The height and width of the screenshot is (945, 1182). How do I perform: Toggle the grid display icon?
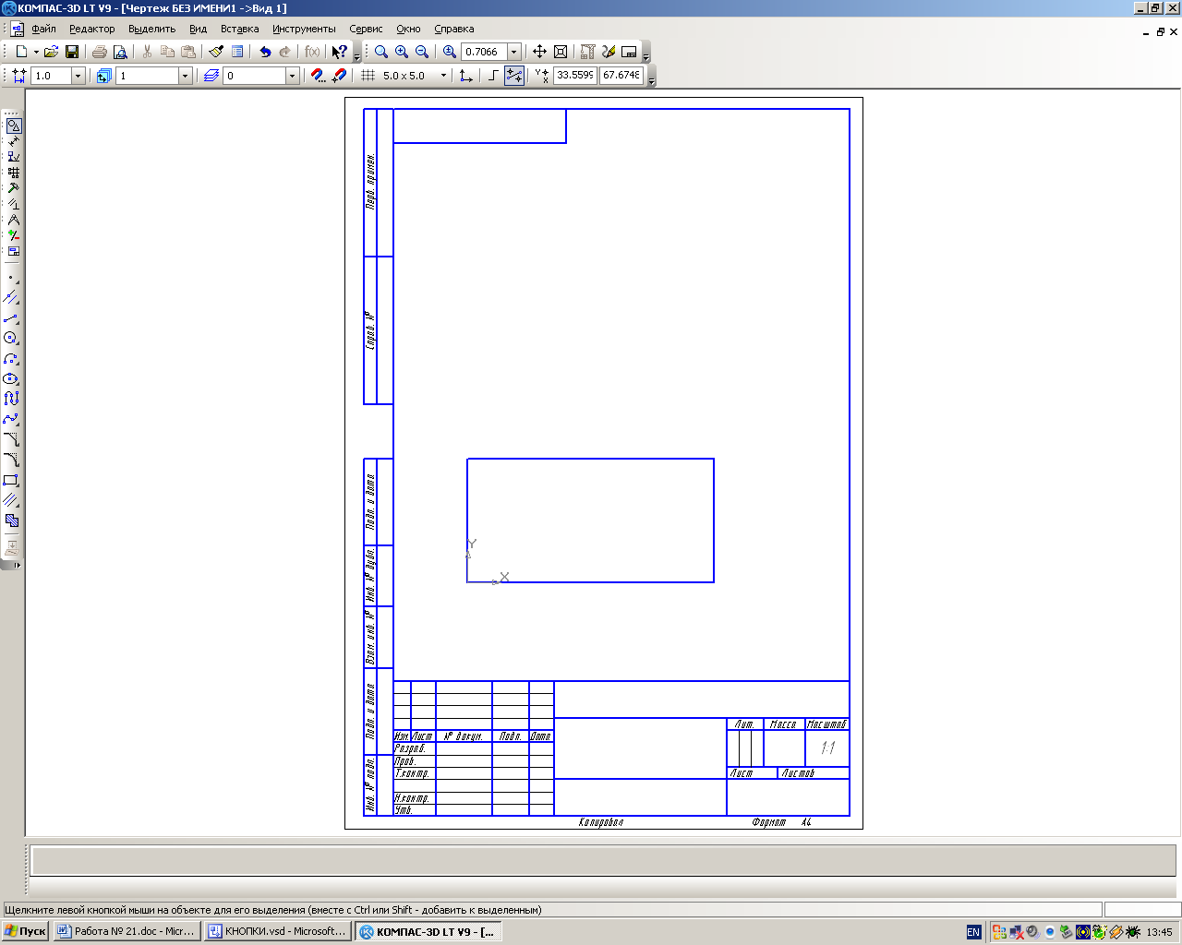click(368, 76)
